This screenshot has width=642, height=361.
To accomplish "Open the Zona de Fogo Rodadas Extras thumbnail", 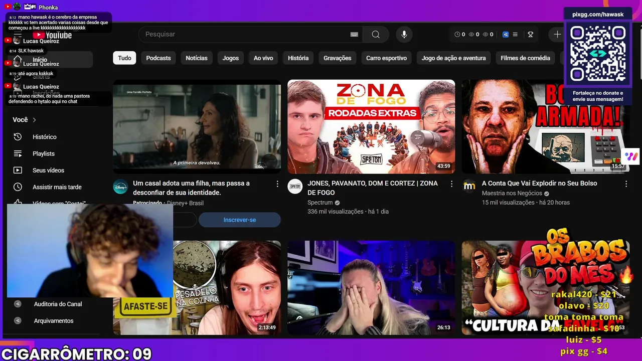I will 371,127.
